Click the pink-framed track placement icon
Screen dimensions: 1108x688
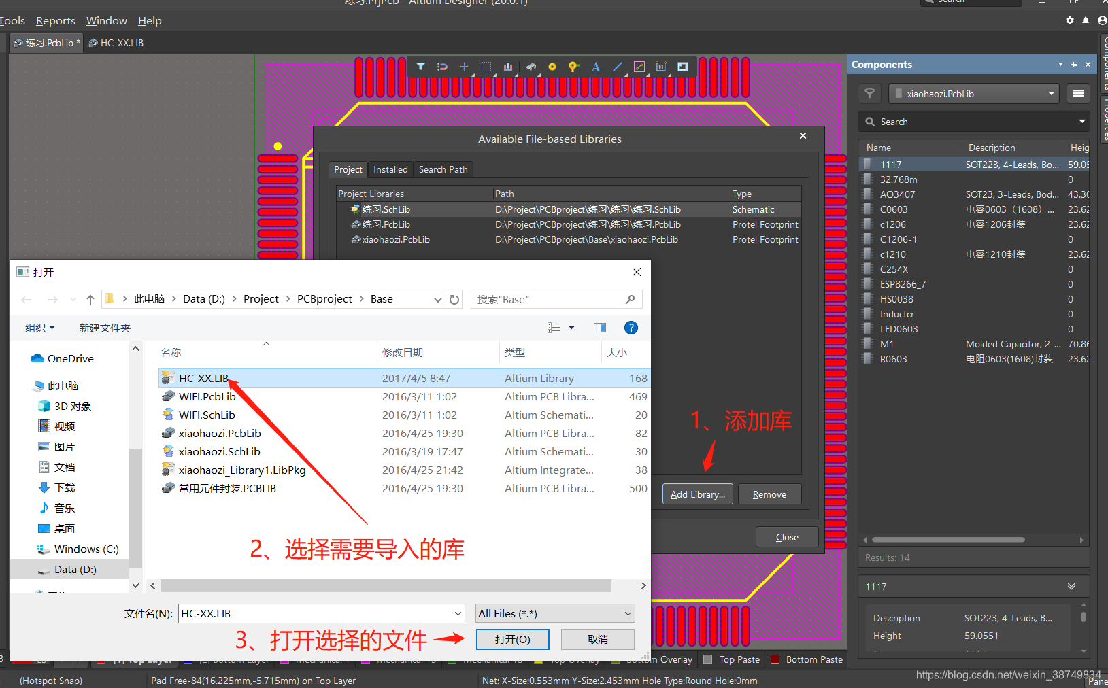[x=639, y=67]
